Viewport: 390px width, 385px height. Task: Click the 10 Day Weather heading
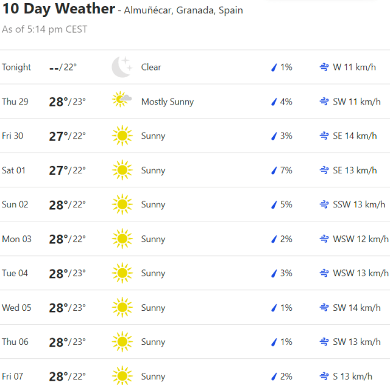58,9
